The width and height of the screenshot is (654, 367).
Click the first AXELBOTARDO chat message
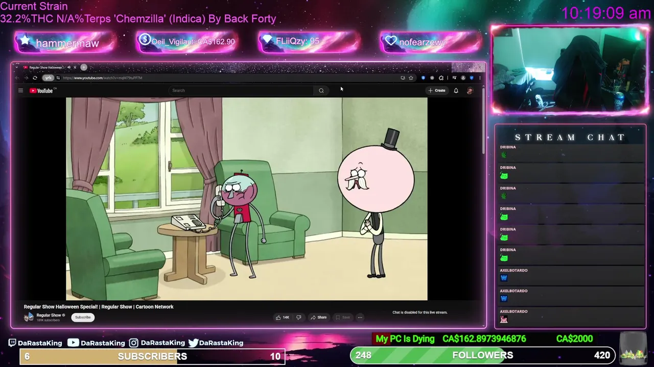(x=570, y=275)
